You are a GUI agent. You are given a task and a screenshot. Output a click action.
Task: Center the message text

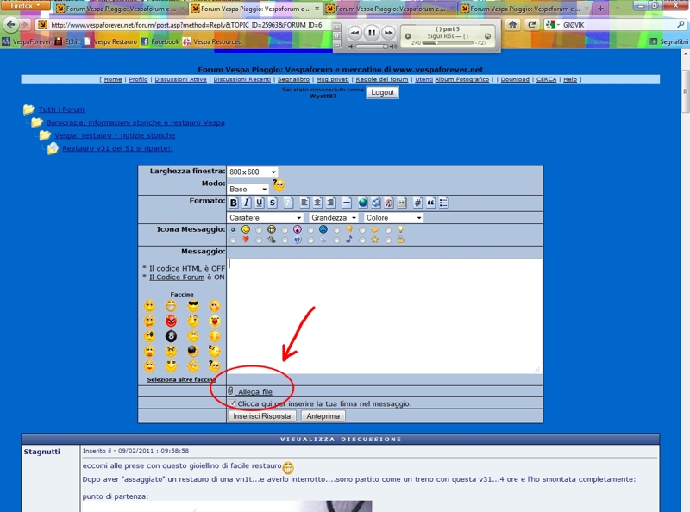317,203
